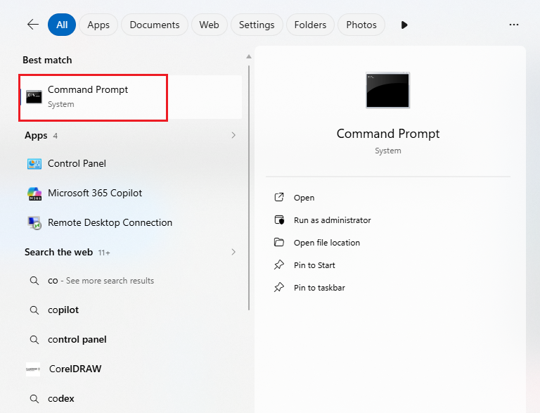Click Command Prompt title in preview pane
The width and height of the screenshot is (540, 413).
tap(388, 134)
